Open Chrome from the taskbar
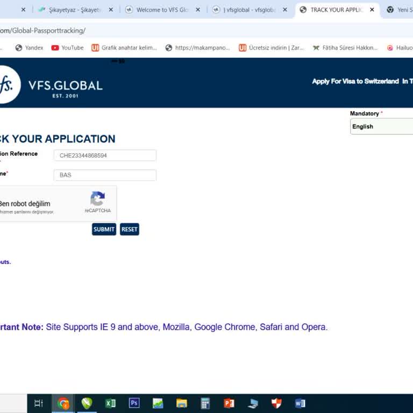 pos(63,403)
